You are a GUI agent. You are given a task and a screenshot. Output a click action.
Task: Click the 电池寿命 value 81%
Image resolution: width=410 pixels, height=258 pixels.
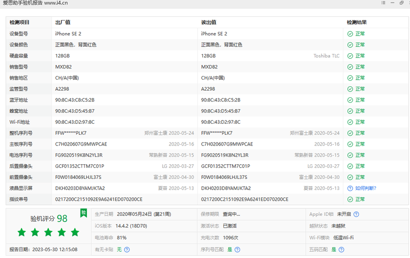(x=122, y=238)
